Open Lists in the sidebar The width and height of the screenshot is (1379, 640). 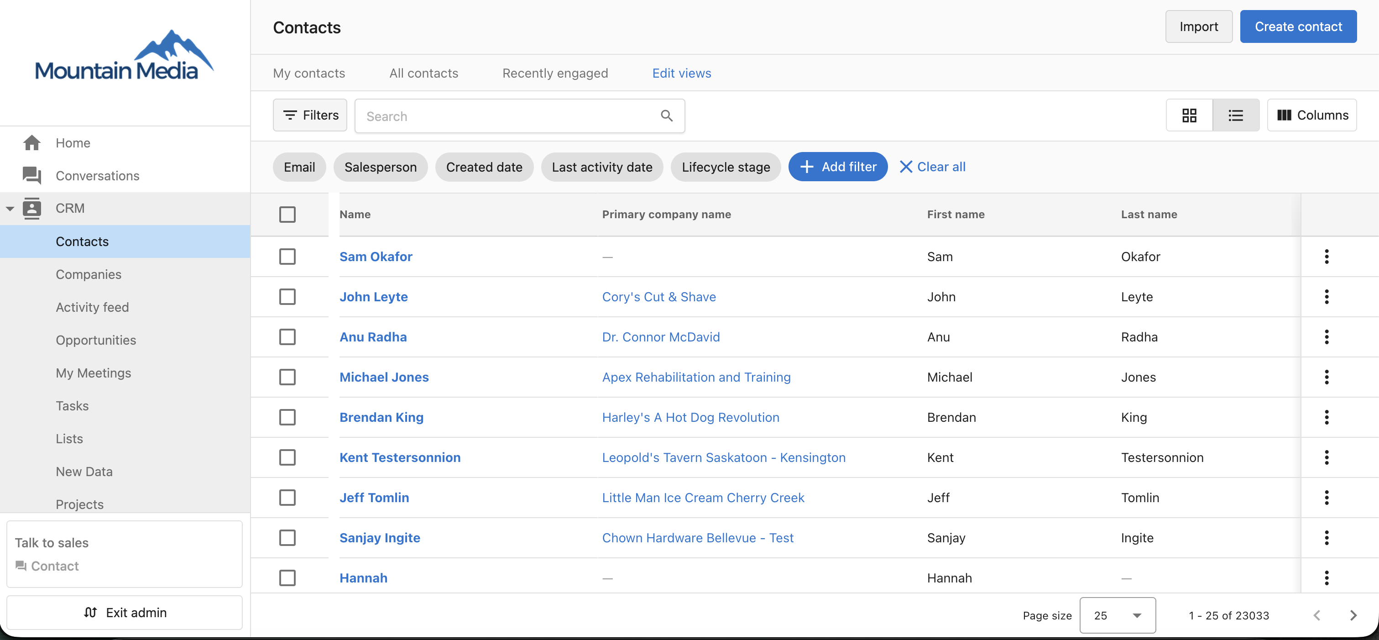tap(69, 439)
